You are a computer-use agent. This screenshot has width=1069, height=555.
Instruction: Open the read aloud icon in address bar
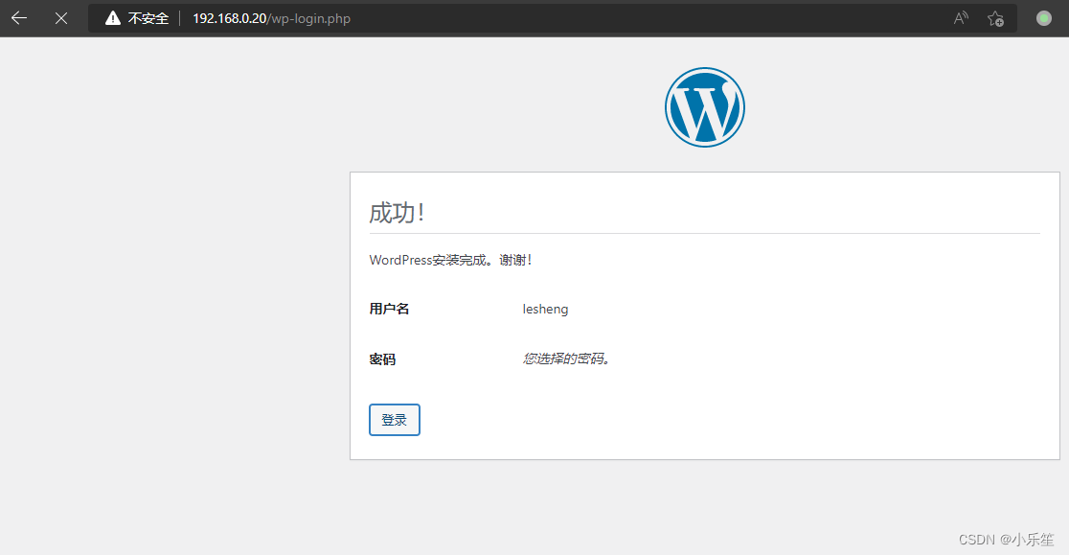961,18
